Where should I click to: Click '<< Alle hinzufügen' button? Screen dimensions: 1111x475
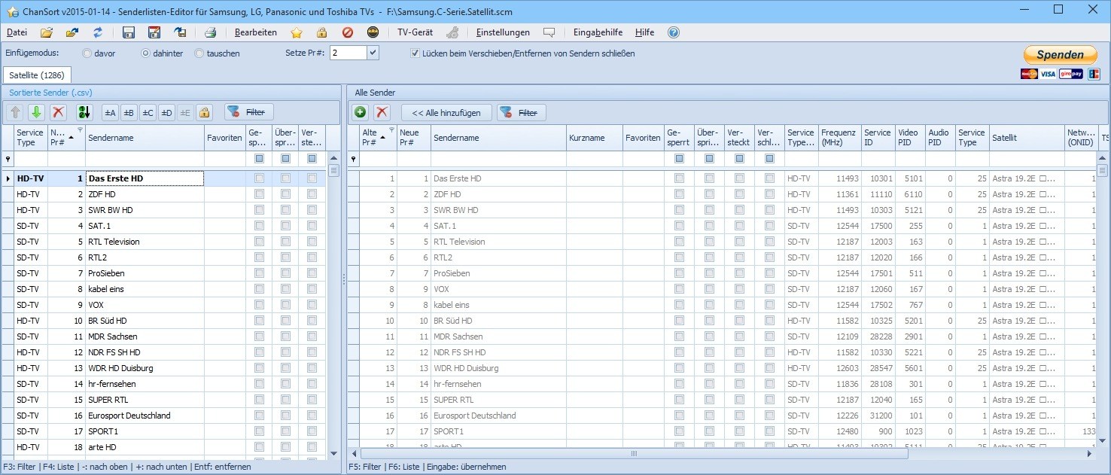click(x=446, y=112)
